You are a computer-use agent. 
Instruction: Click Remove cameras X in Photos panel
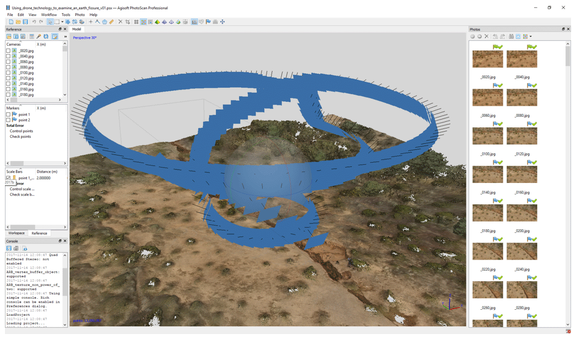[x=486, y=36]
